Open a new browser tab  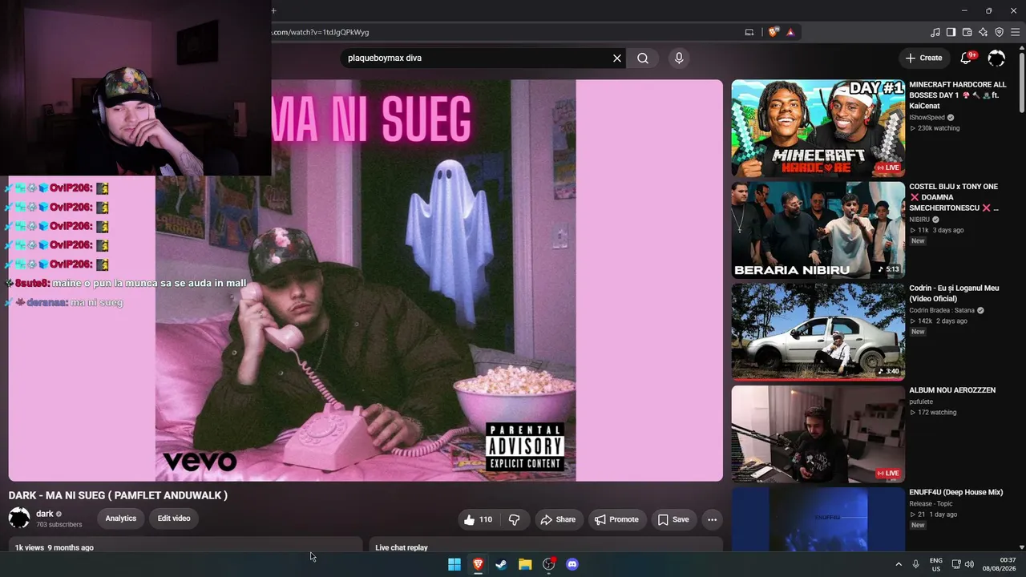(x=273, y=10)
